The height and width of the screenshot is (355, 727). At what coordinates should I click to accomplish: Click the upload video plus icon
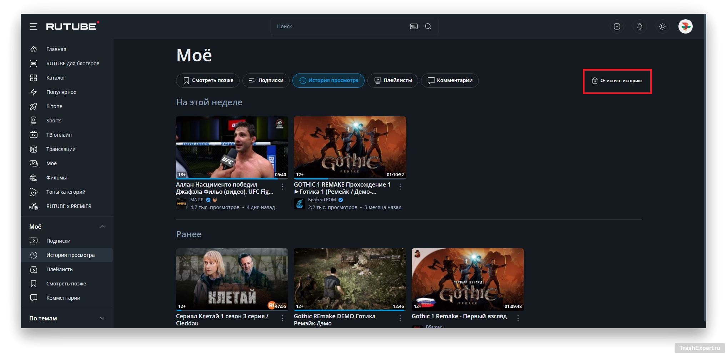coord(617,26)
